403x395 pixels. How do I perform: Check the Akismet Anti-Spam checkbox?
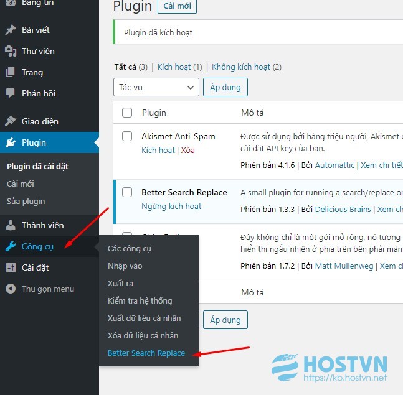tap(127, 136)
